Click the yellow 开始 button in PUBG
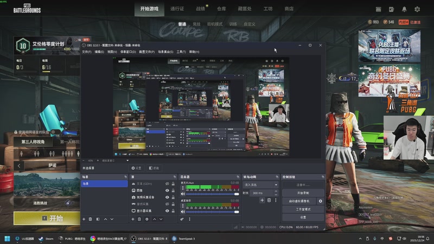The image size is (434, 244). click(x=47, y=219)
